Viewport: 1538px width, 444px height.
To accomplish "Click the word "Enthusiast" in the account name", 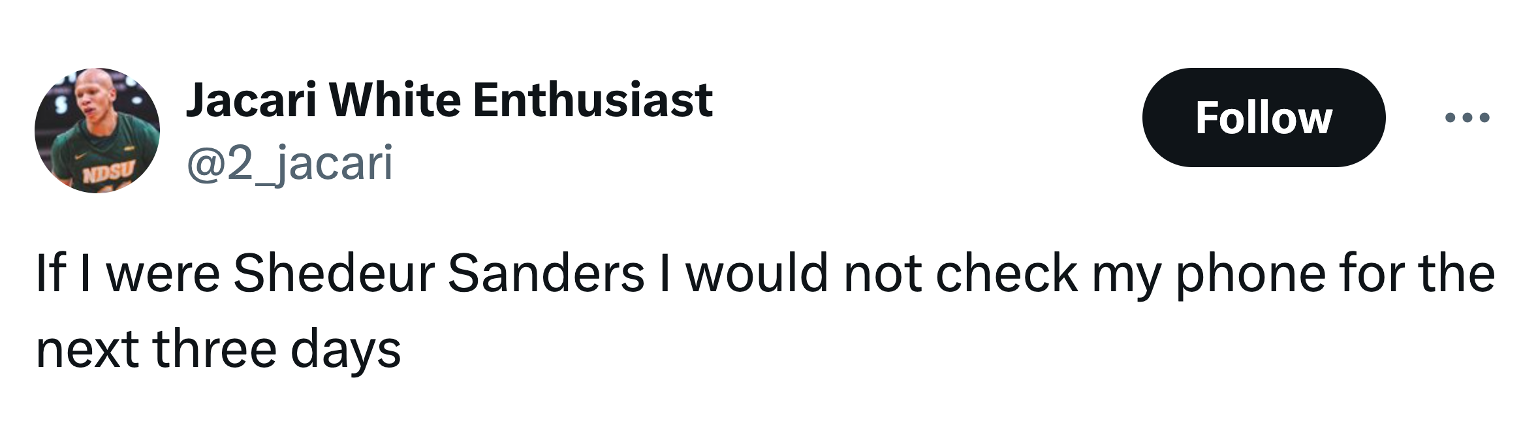I will point(593,100).
